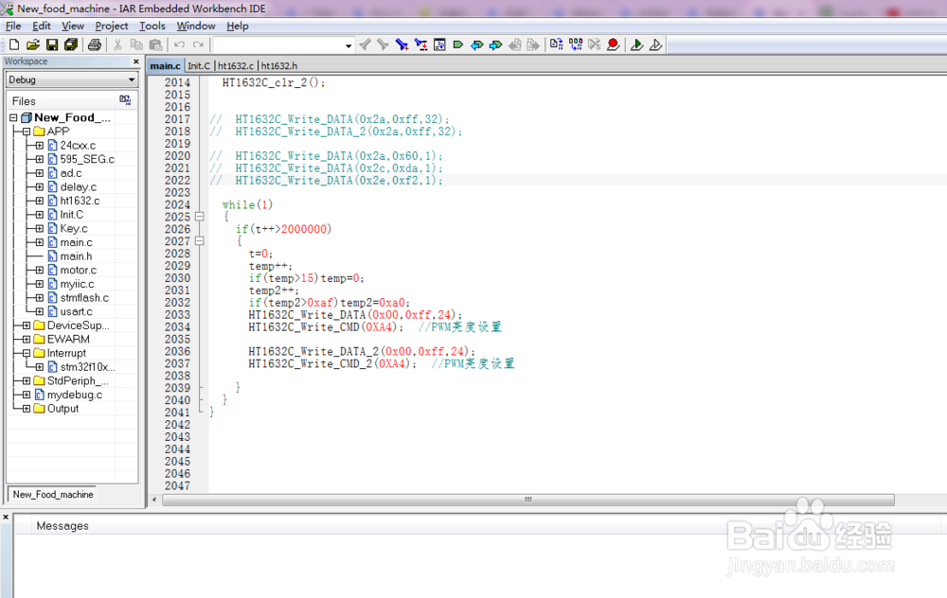Toggle a bookmark with green flag icon
947x598 pixels.
tap(457, 44)
